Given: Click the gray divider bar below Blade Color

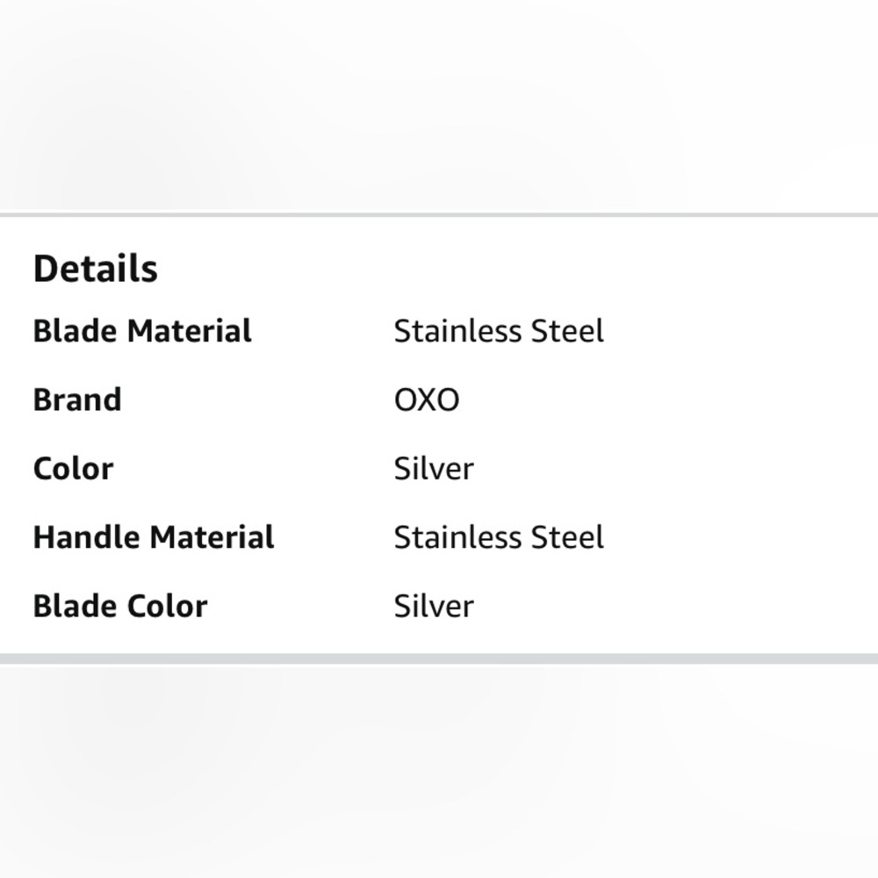Looking at the screenshot, I should (x=439, y=658).
